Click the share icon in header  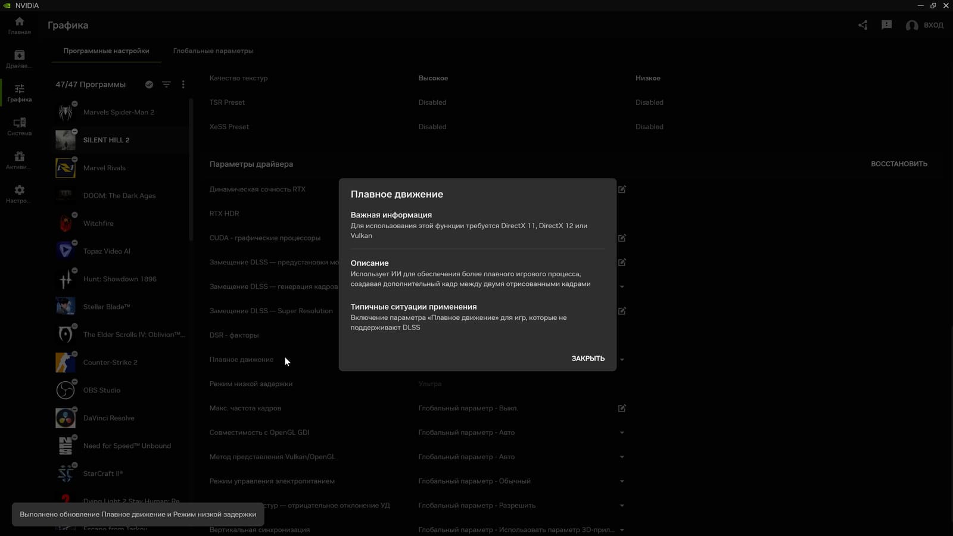863,25
